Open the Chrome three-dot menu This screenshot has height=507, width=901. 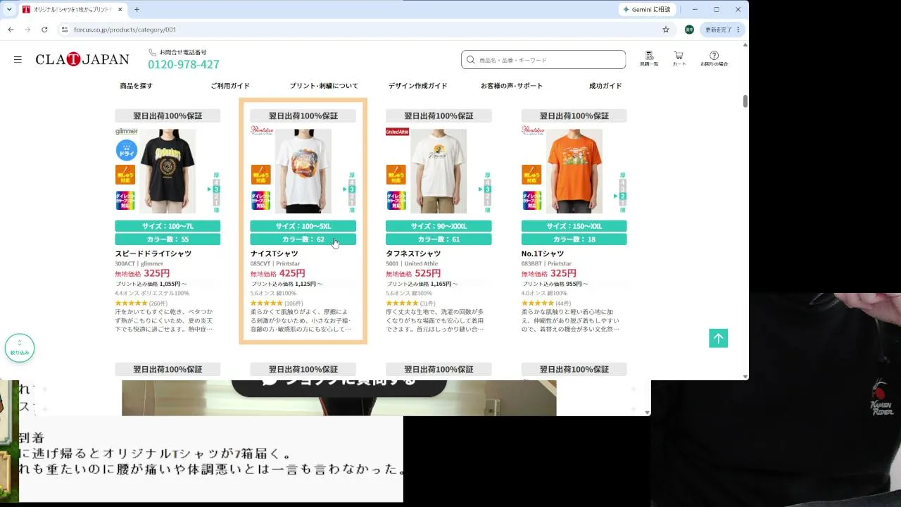738,30
